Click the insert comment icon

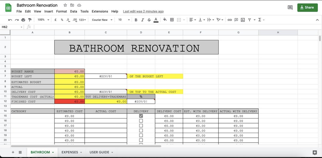click(236, 20)
